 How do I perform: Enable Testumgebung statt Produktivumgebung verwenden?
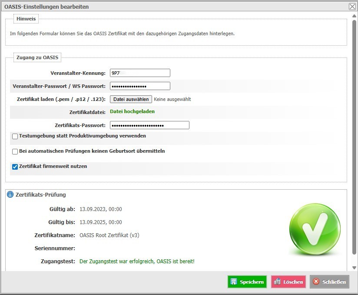15,136
